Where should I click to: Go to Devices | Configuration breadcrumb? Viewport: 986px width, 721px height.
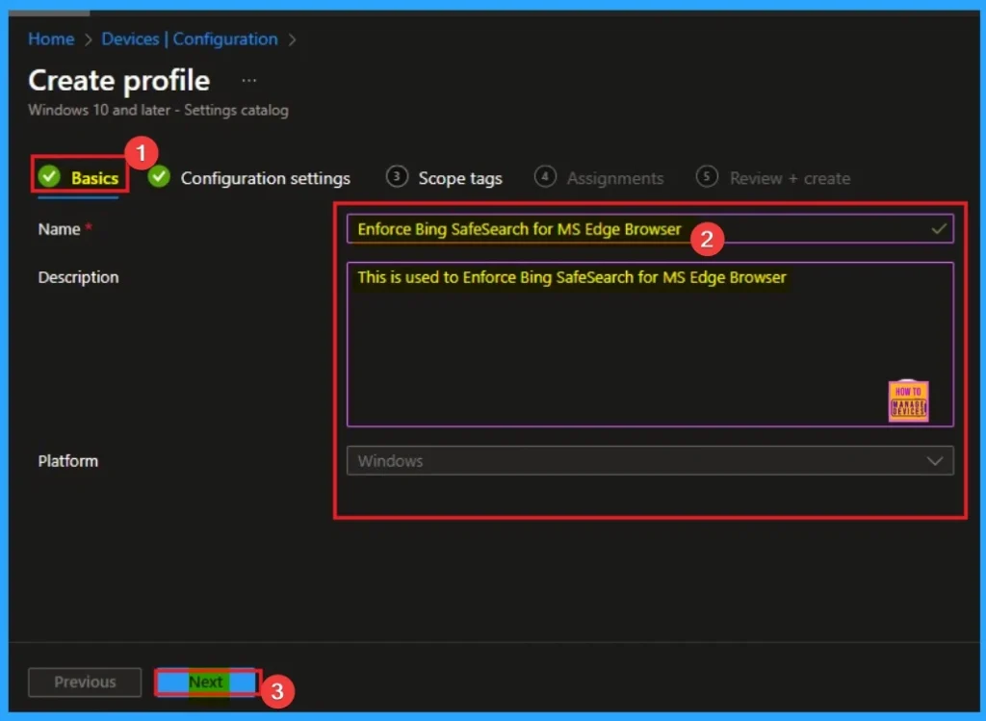(x=190, y=39)
